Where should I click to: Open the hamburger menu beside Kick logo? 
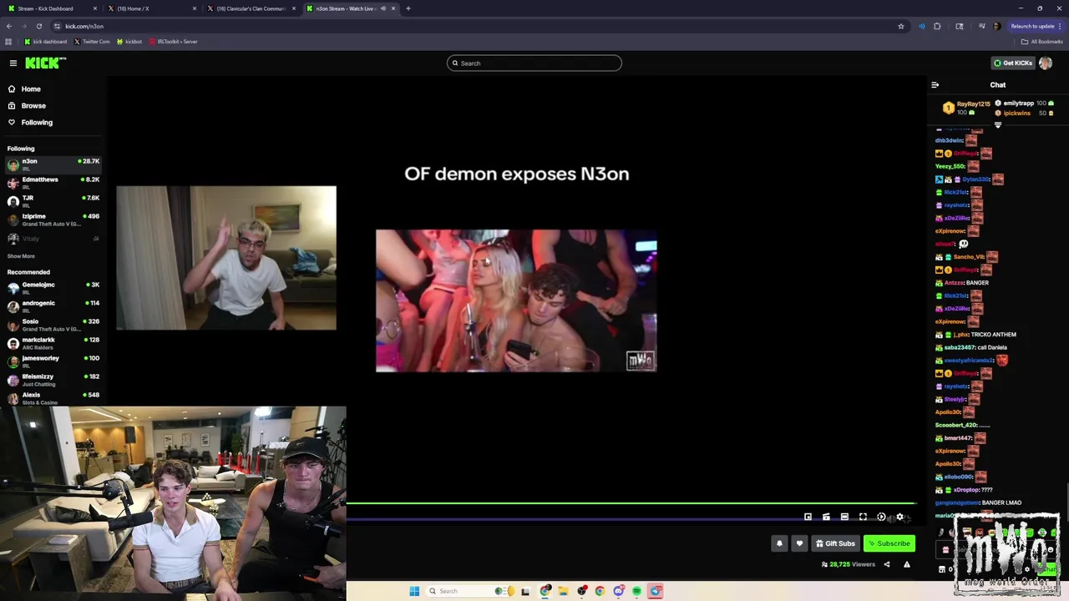pos(13,63)
